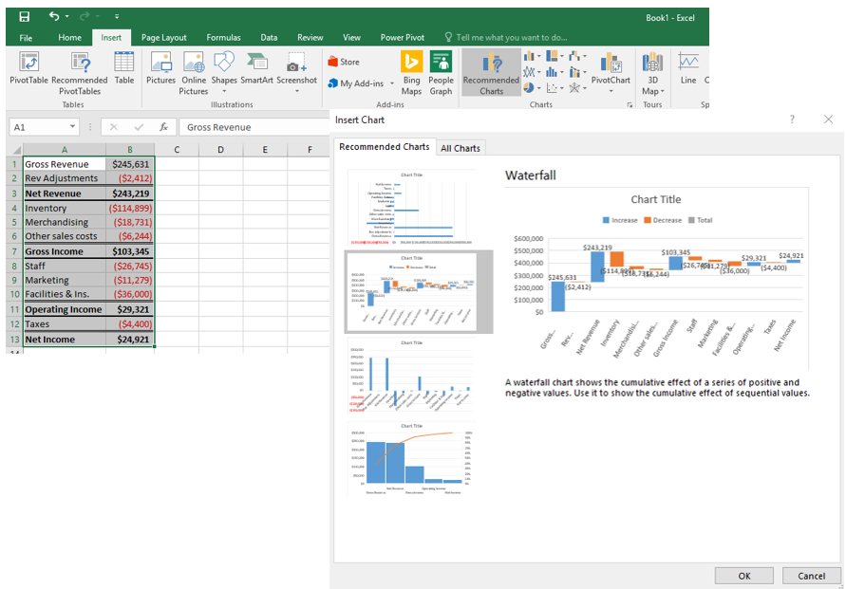The height and width of the screenshot is (589, 846).
Task: Cancel the Insert Chart dialog
Action: pos(810,576)
